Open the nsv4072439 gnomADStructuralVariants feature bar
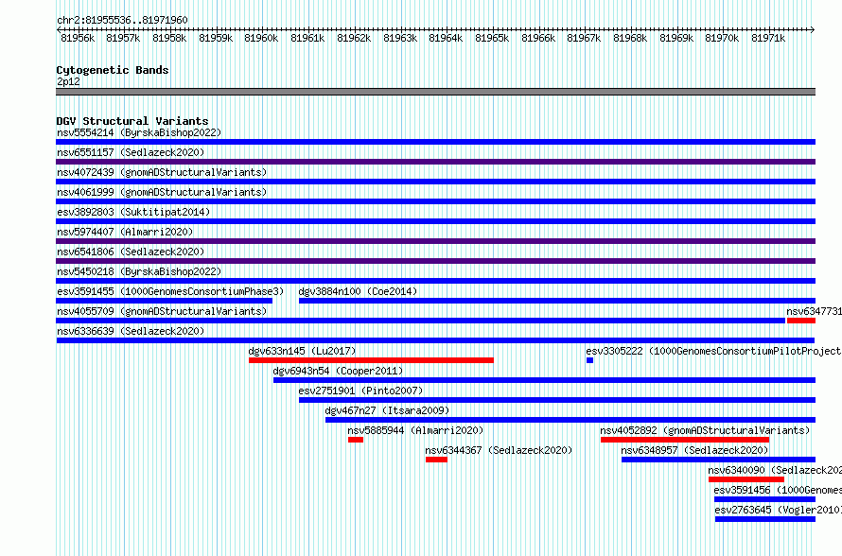This screenshot has height=556, width=842. 435,182
